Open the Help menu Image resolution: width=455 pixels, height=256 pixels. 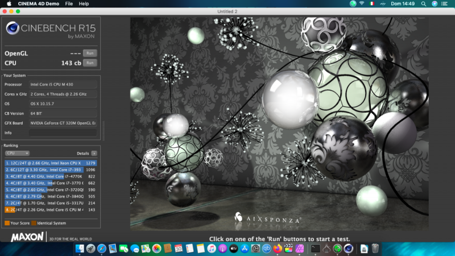click(84, 3)
